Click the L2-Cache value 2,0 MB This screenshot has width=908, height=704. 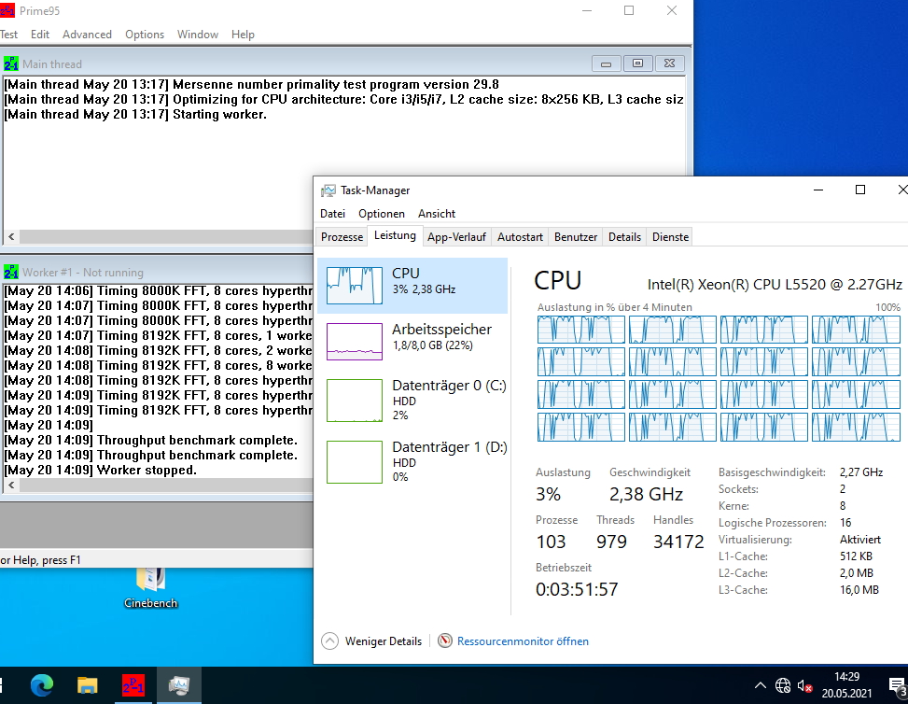[x=857, y=573]
